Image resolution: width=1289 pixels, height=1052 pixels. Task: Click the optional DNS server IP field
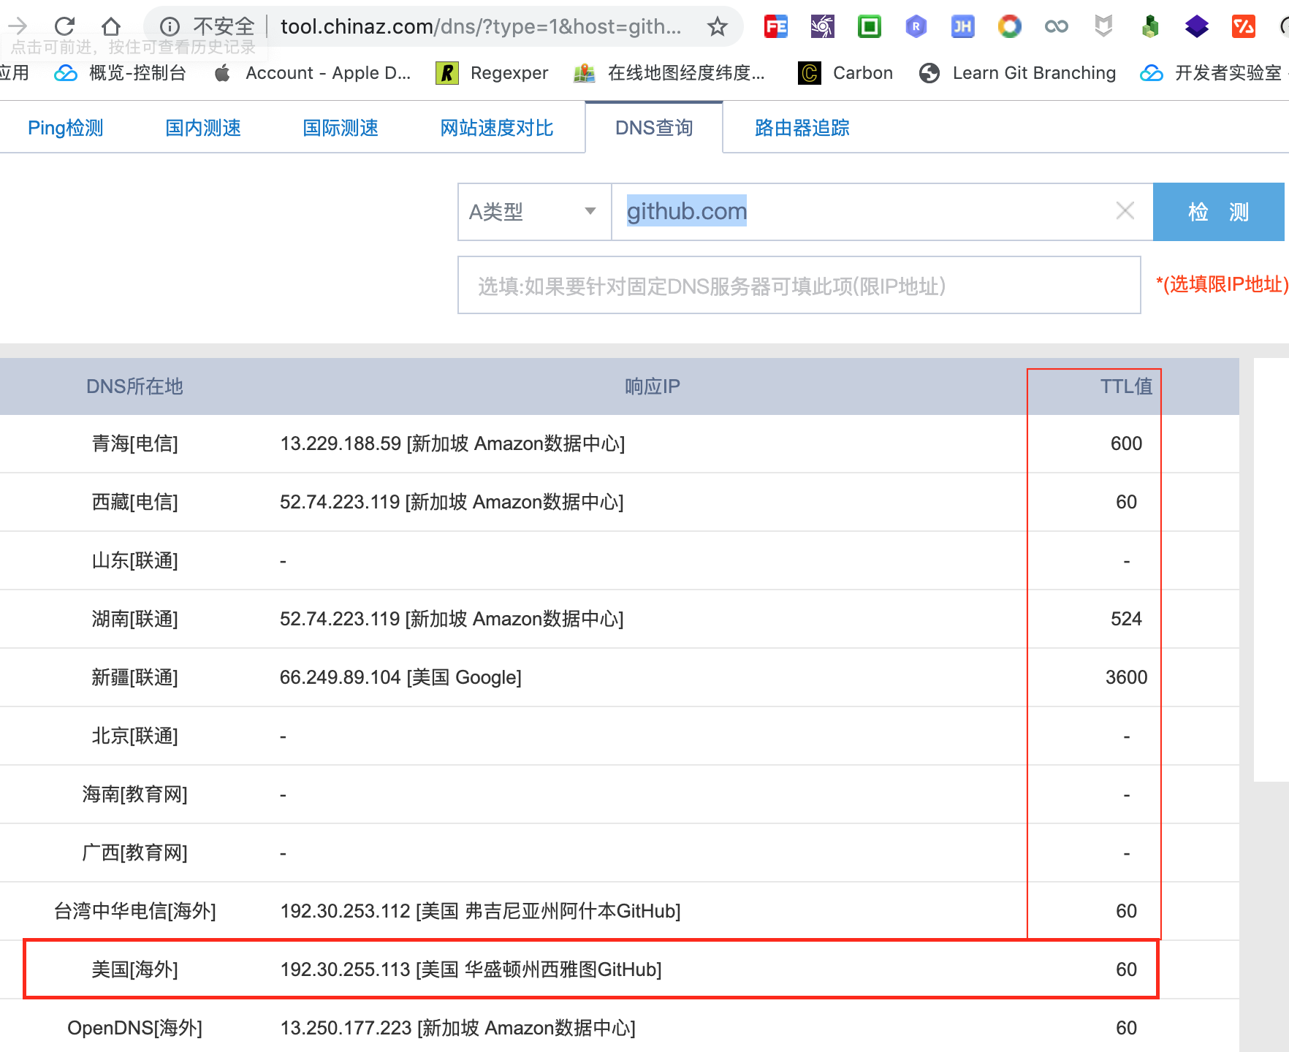click(799, 286)
